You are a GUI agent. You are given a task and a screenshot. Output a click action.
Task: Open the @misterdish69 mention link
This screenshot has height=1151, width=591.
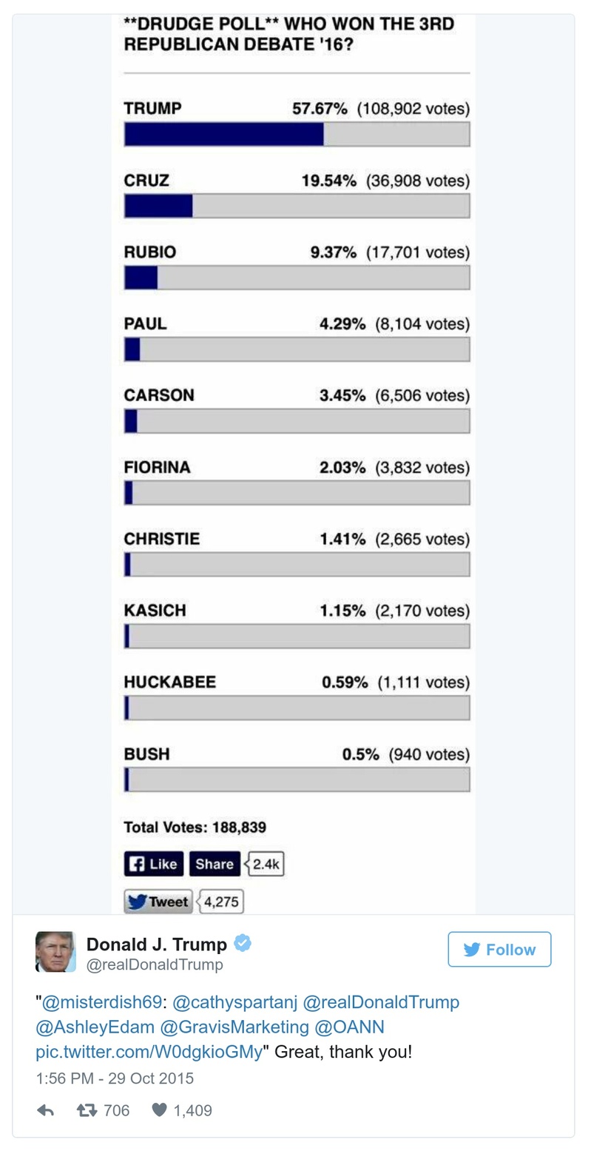click(x=102, y=1002)
